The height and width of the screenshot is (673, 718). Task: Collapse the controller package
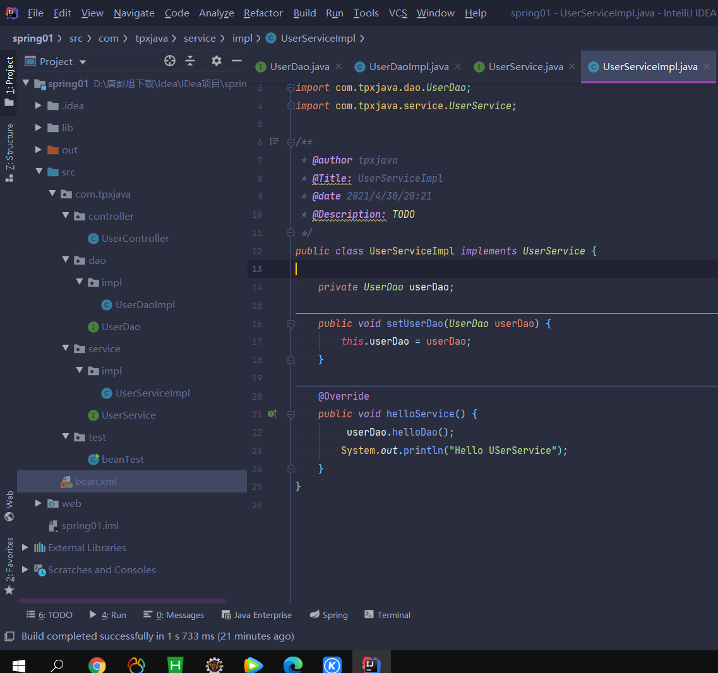click(x=66, y=216)
